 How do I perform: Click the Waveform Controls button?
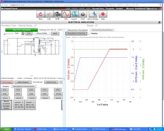[x=76, y=34]
